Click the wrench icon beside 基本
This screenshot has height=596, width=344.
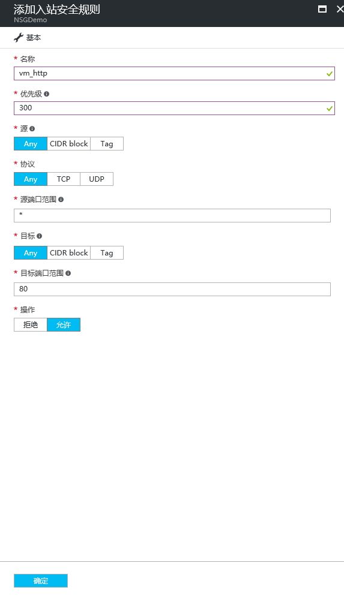tap(18, 38)
